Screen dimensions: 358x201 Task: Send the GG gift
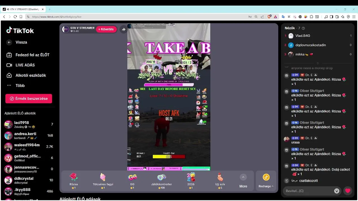pos(132,181)
